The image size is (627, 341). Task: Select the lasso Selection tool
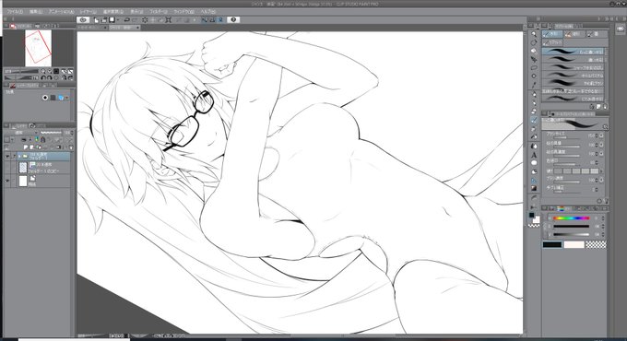534,68
